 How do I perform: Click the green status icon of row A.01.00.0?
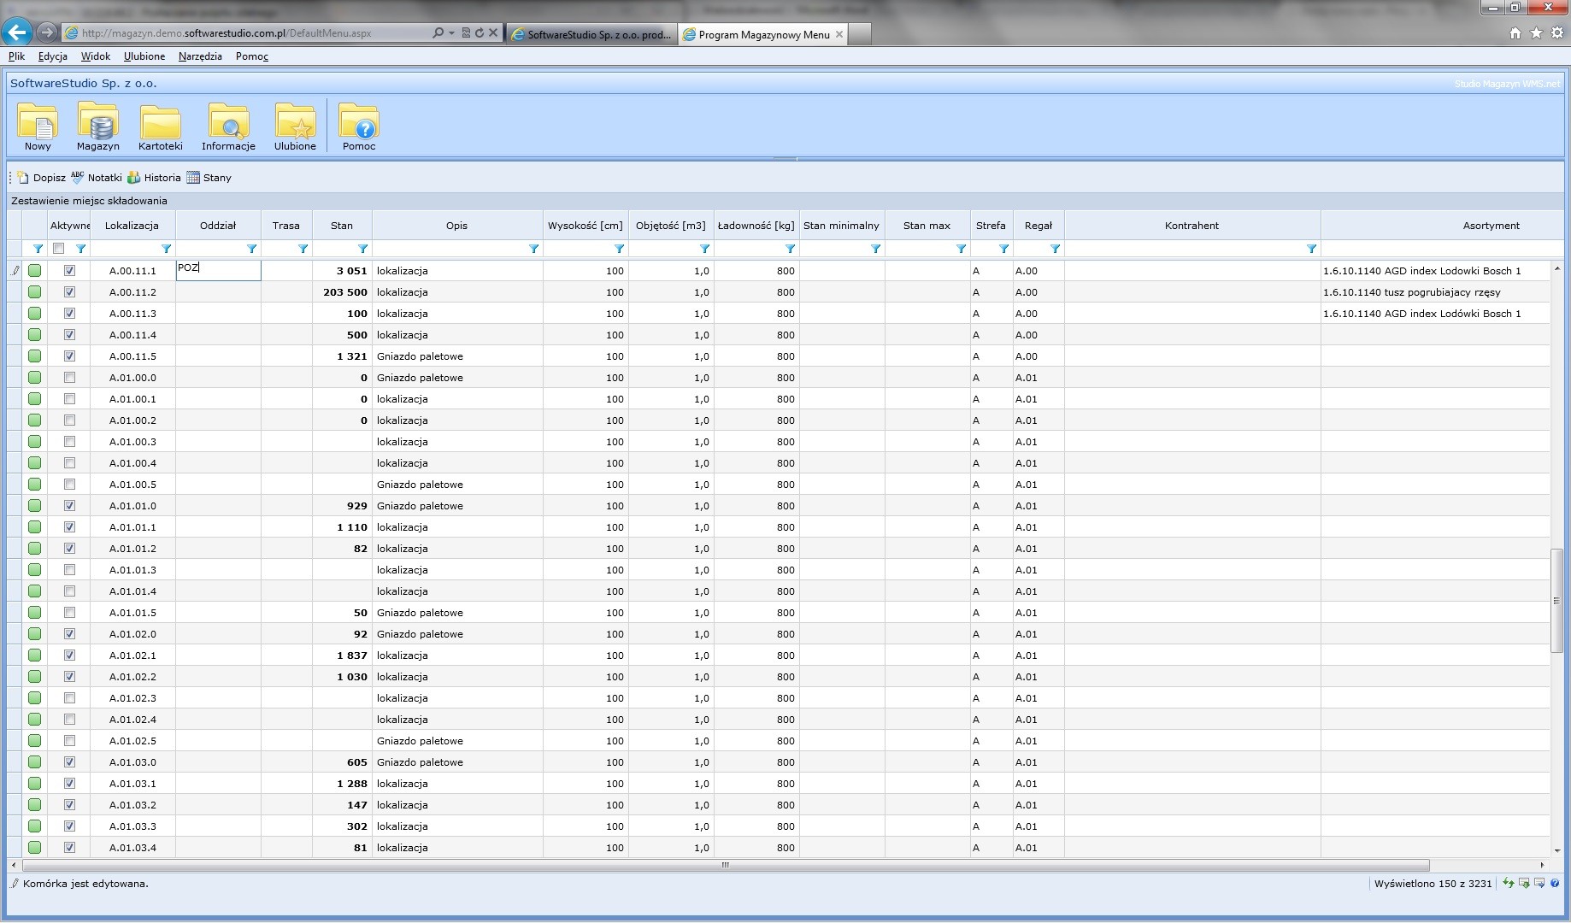pos(35,378)
